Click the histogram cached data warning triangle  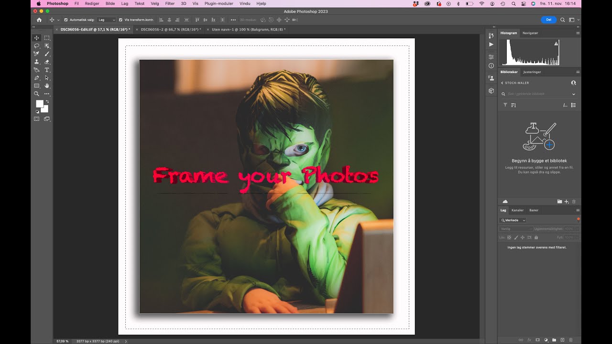point(556,43)
